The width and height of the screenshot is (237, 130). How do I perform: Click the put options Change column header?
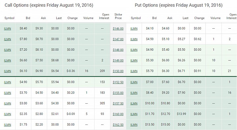[x=199, y=18]
